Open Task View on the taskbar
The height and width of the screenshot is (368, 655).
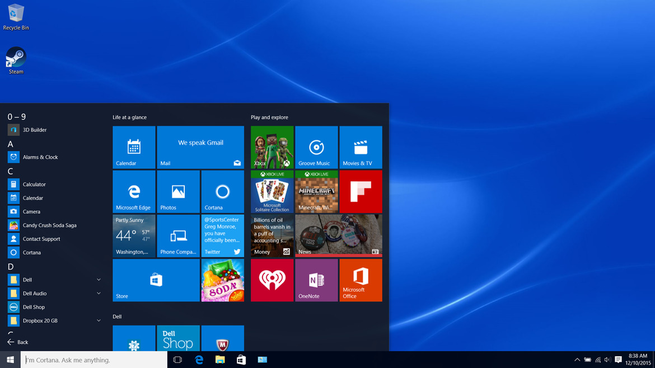pyautogui.click(x=177, y=360)
